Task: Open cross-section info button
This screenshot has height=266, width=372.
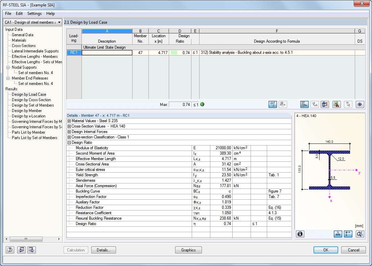Action: pos(300,234)
